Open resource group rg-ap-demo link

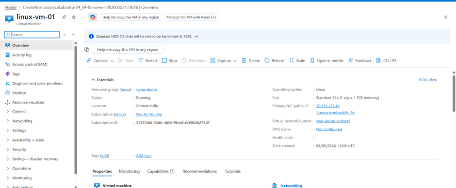pos(147,89)
